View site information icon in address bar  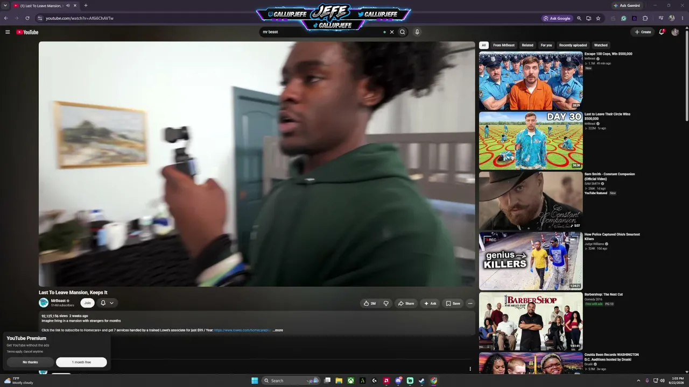[x=40, y=18]
